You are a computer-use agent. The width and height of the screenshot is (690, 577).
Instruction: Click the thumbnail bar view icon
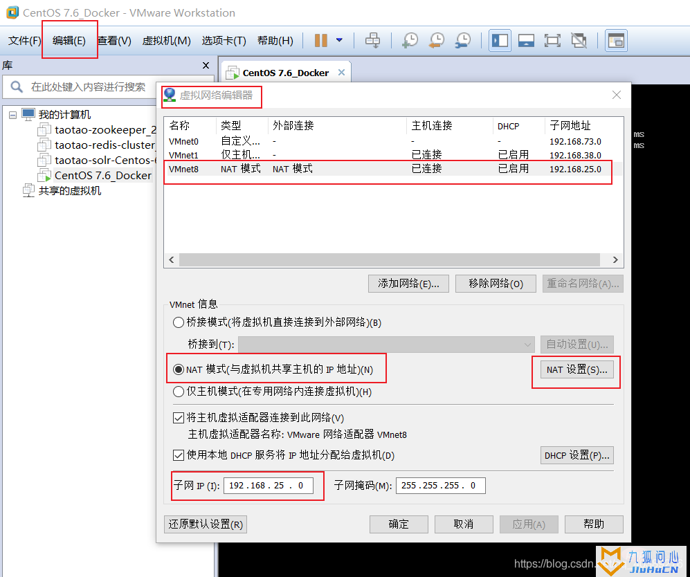click(x=526, y=40)
